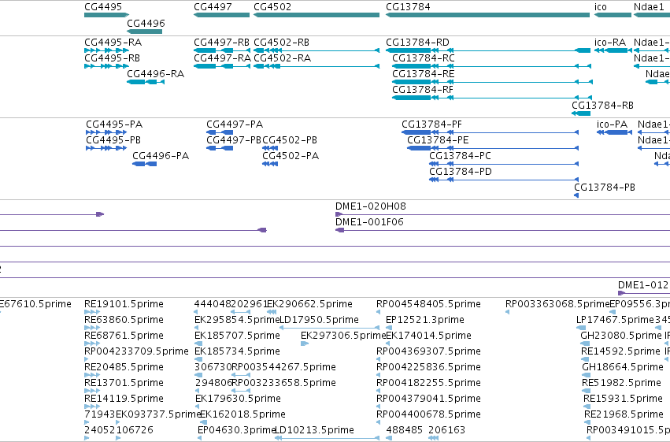Select the CG13784-RE transcript

[x=492, y=82]
